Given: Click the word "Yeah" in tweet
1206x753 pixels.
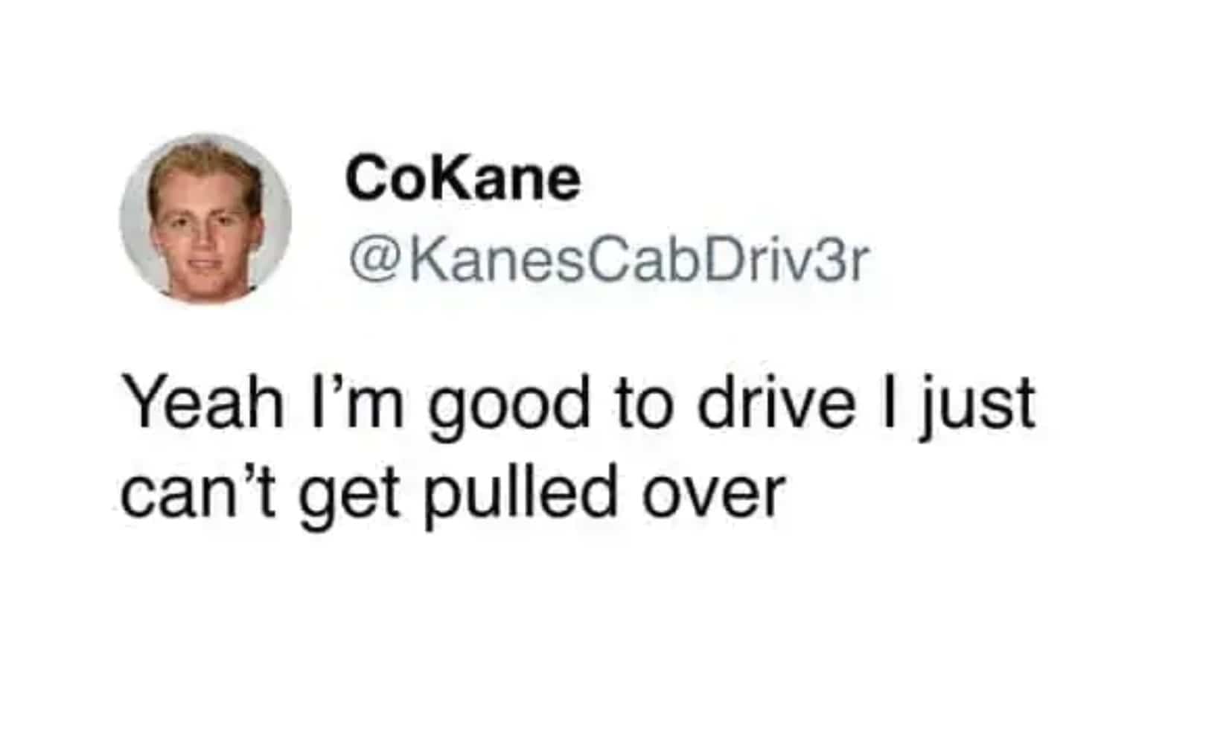Looking at the screenshot, I should (202, 403).
